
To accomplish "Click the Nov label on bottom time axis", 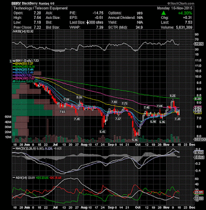I will pos(166,207).
